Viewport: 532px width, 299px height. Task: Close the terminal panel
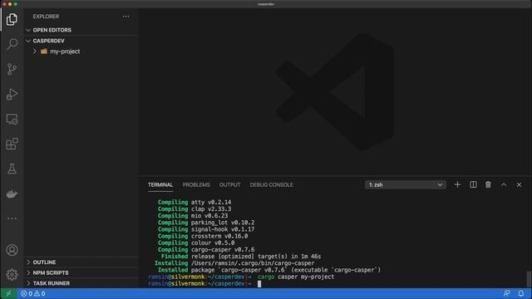(x=519, y=184)
